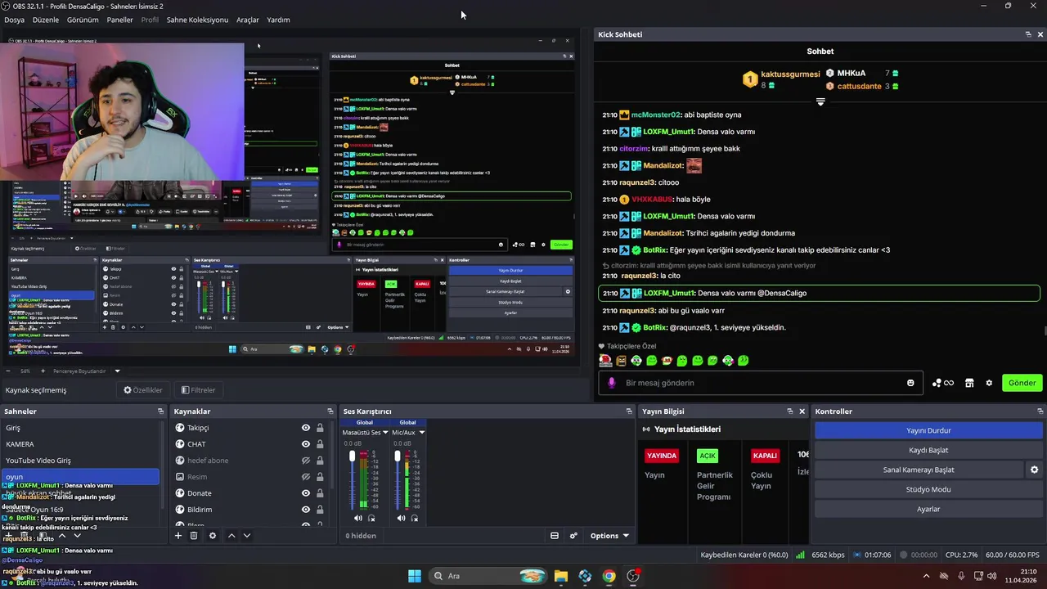
Task: Open emoji picker in message box
Action: click(910, 383)
